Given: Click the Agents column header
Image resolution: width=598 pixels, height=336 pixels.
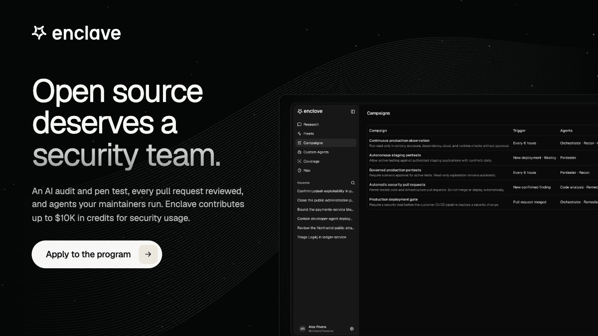Looking at the screenshot, I should coord(566,130).
